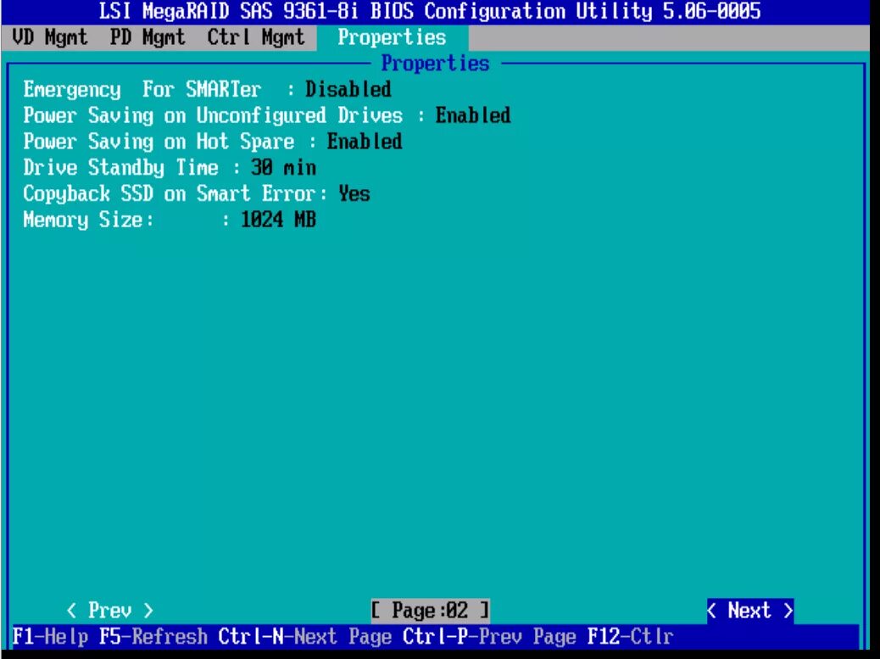Click the Drive Standby Time label
Screen dimensions: 880x659
pos(120,167)
